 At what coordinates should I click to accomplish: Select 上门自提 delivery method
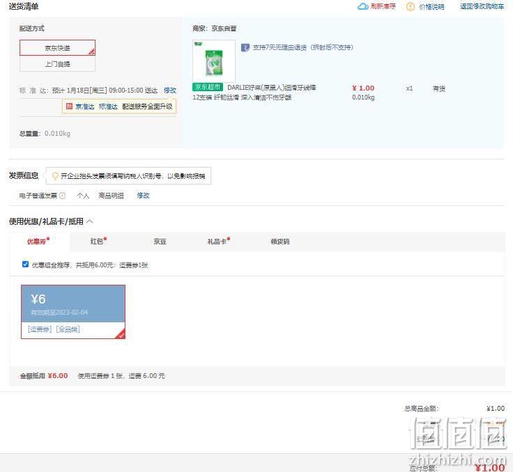(57, 64)
